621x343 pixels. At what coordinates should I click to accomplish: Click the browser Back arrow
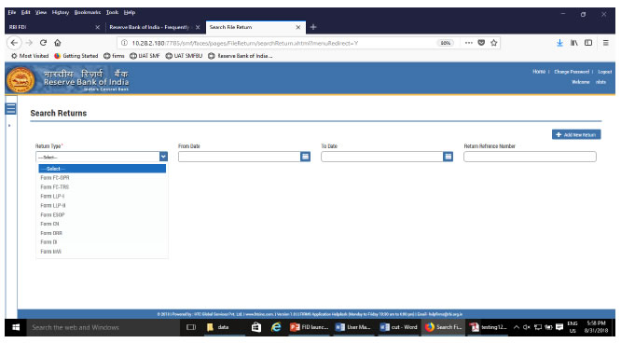tap(14, 43)
